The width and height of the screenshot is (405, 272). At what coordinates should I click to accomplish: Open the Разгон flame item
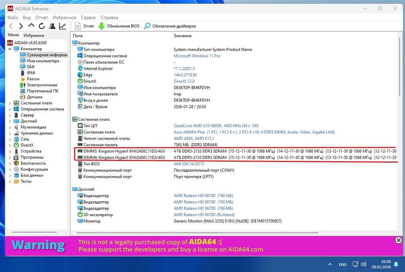coord(30,79)
